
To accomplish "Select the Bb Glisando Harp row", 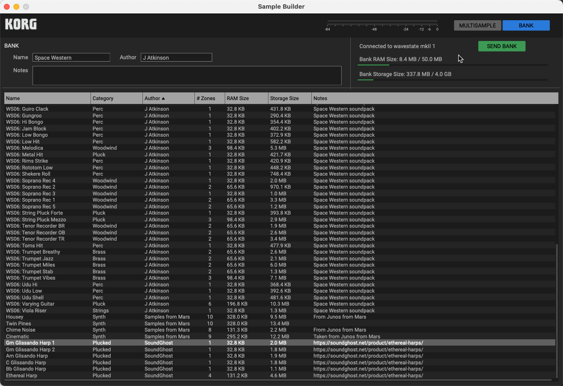I will (x=280, y=369).
